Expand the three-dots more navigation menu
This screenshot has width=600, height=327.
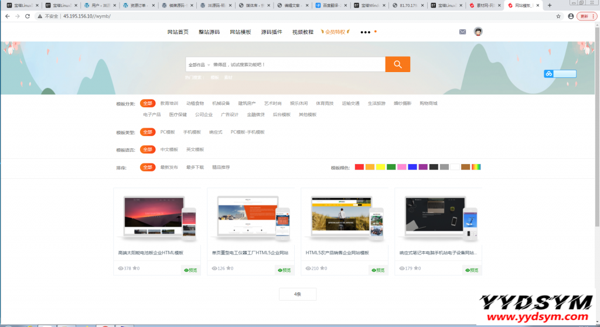pos(366,32)
